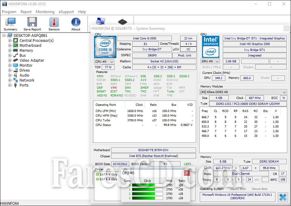Viewport: 291px width, 206px height.
Task: Select the DESKTOP-AGFQ881 computer icon
Action: tap(10, 35)
